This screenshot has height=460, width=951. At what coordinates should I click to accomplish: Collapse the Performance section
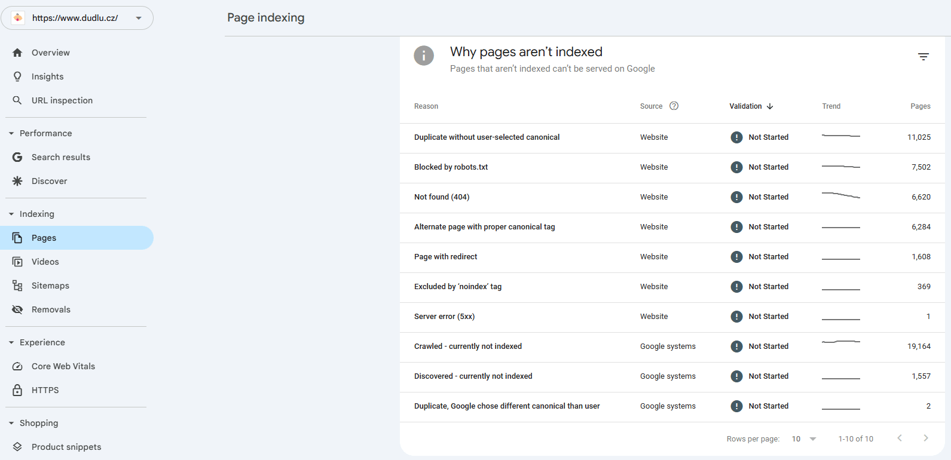coord(11,133)
